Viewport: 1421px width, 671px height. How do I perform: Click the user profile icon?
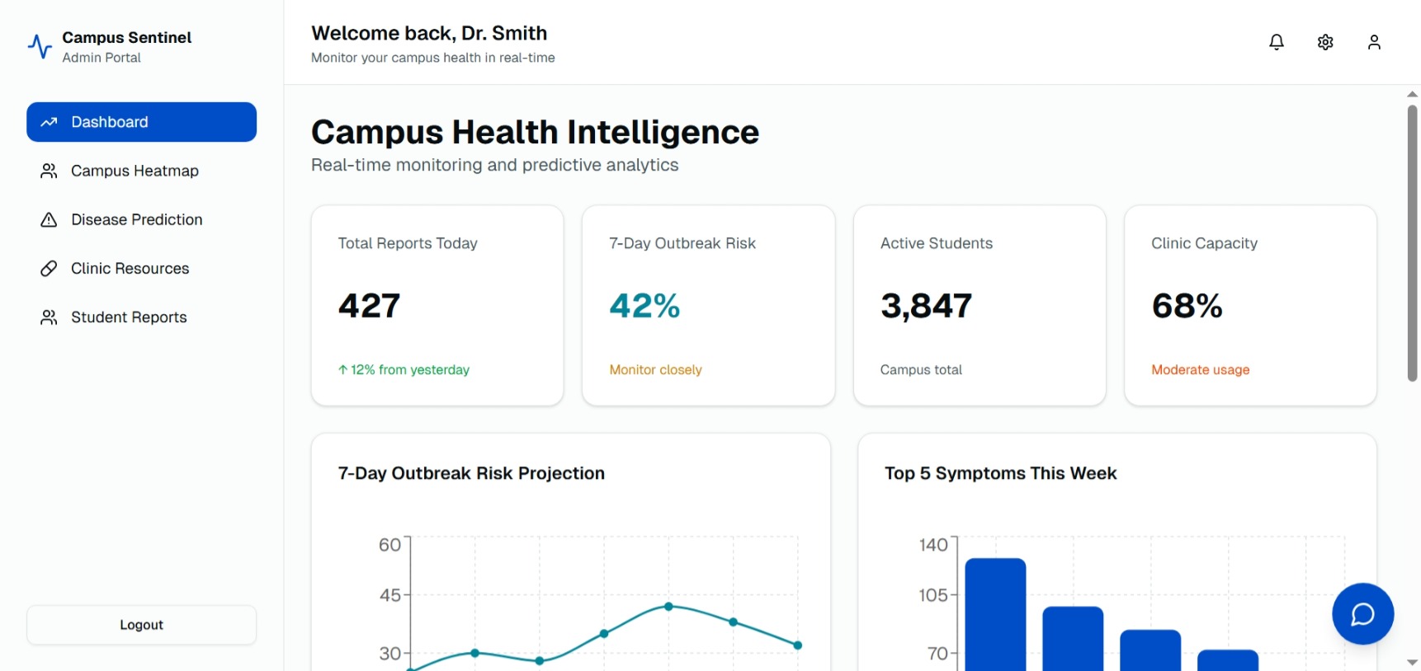(1374, 41)
